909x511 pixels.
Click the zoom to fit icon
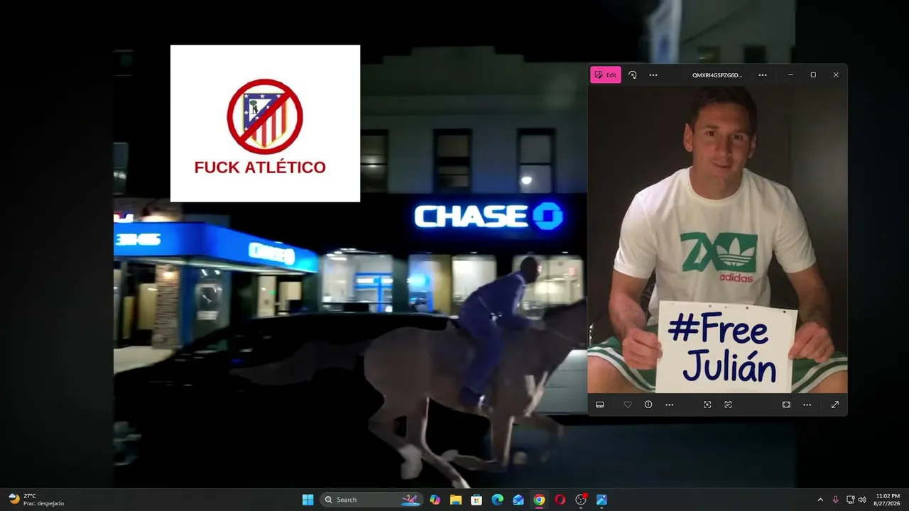(x=786, y=405)
